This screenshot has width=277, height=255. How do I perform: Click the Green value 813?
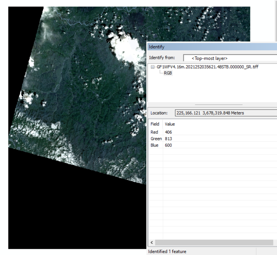[x=168, y=139]
